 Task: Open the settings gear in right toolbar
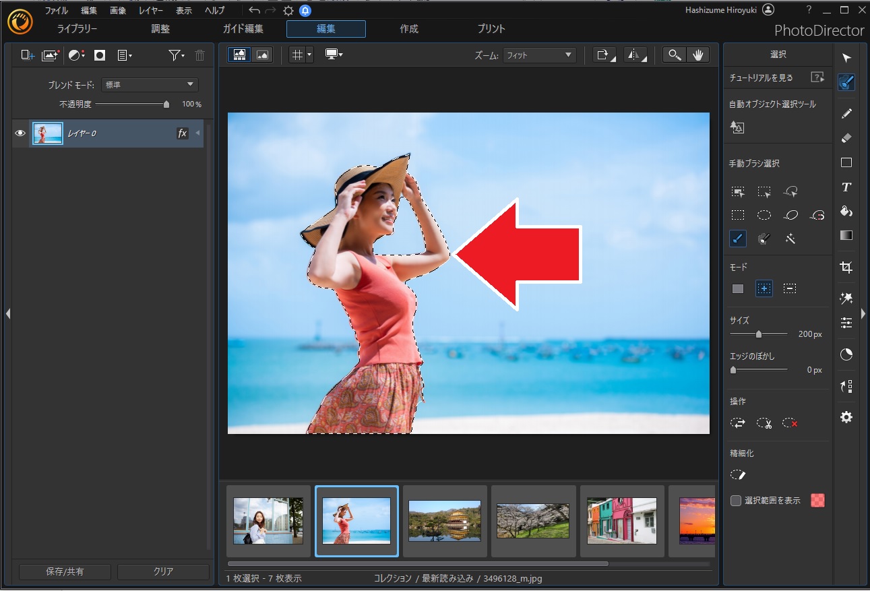(846, 417)
